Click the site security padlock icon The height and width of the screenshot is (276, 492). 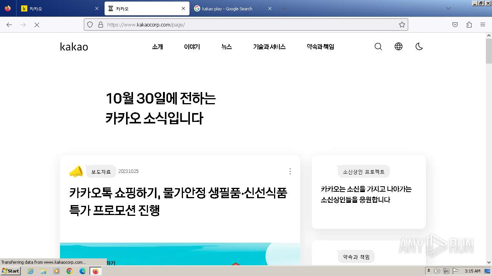point(101,25)
